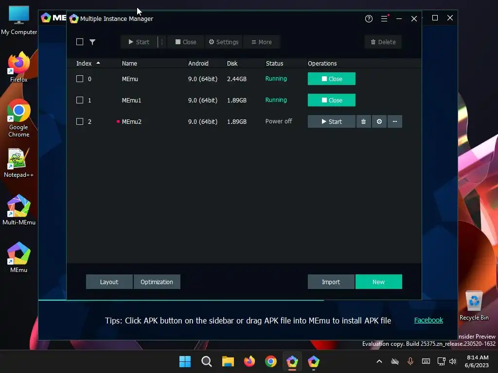The width and height of the screenshot is (498, 373).
Task: Close the running MEmu1 instance
Action: click(332, 100)
